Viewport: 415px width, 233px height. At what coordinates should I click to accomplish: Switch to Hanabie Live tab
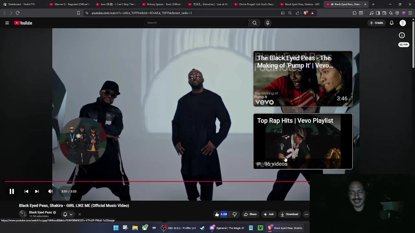point(208,4)
